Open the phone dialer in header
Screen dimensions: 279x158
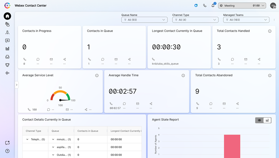click(x=205, y=6)
